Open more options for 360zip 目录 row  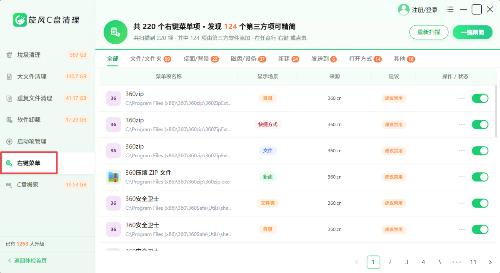click(x=462, y=98)
